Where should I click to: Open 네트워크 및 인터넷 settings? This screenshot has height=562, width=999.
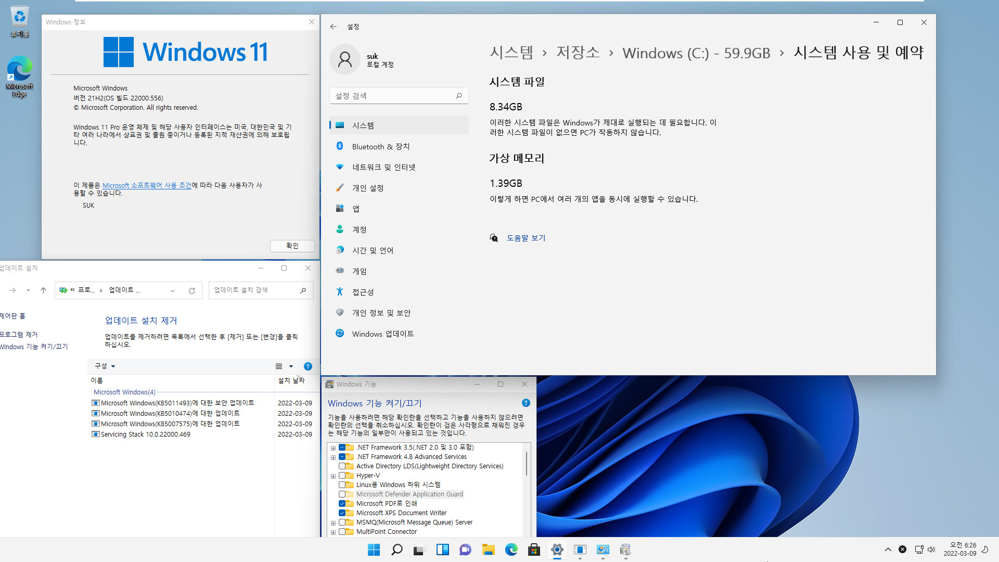[399, 167]
